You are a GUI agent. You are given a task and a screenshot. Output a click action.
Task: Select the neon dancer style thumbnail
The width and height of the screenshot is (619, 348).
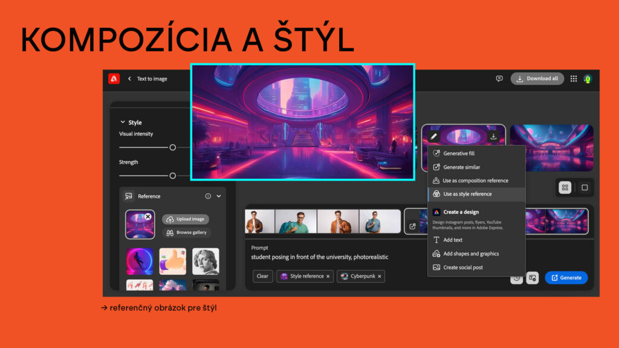point(140,261)
